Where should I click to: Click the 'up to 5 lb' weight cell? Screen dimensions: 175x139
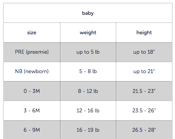pyautogui.click(x=88, y=52)
